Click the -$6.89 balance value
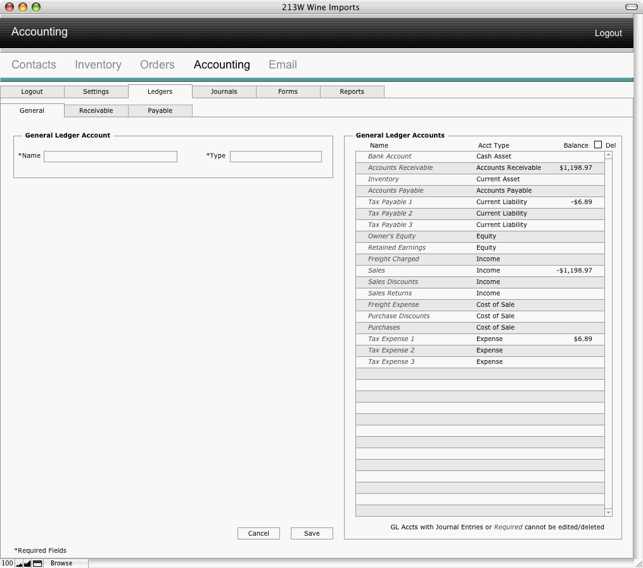This screenshot has width=643, height=568. pos(582,202)
